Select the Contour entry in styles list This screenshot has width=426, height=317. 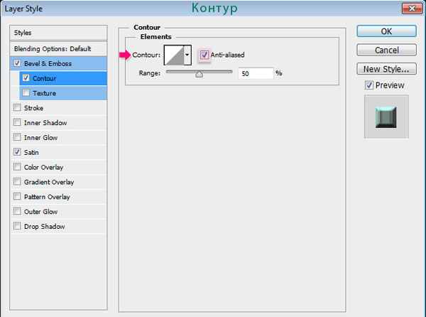63,78
